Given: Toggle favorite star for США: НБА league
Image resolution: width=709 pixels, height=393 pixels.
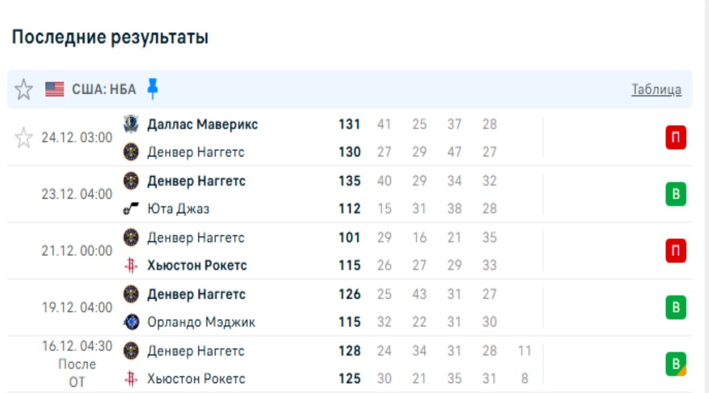Looking at the screenshot, I should [23, 90].
